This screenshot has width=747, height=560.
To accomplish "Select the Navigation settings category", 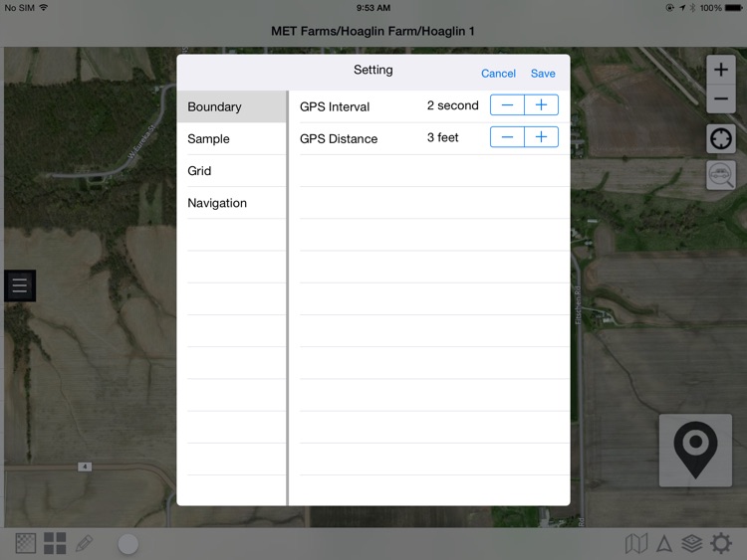I will pyautogui.click(x=231, y=203).
